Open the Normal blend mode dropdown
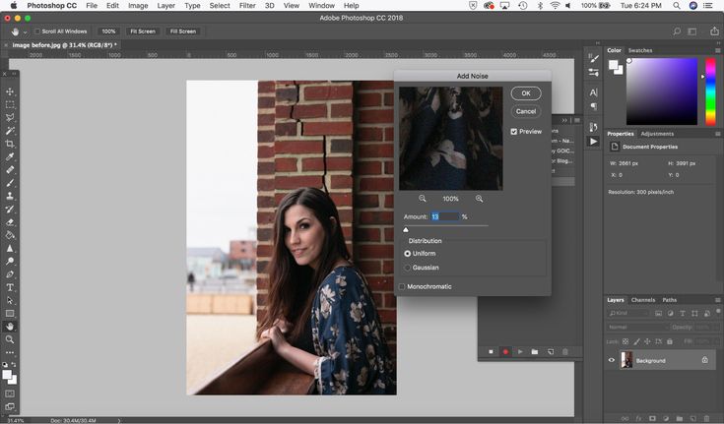The width and height of the screenshot is (724, 424). coord(635,327)
